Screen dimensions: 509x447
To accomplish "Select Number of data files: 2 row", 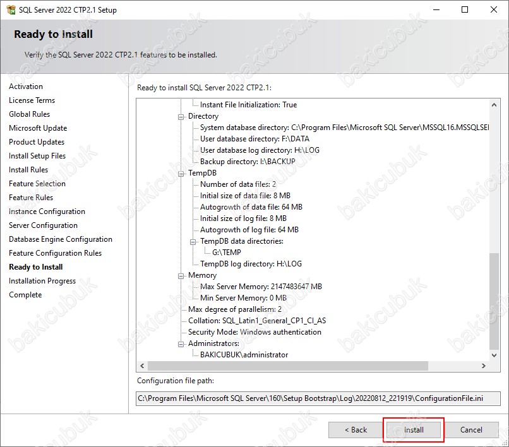I will coord(238,184).
